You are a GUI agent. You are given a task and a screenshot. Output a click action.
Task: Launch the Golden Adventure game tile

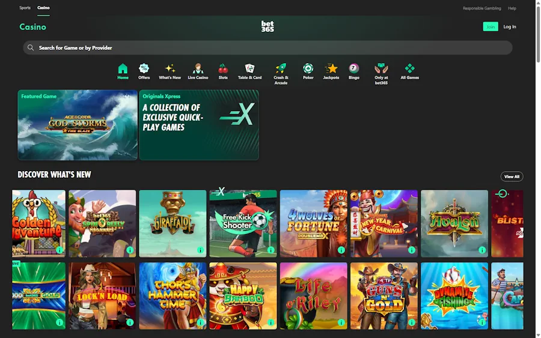coord(38,223)
